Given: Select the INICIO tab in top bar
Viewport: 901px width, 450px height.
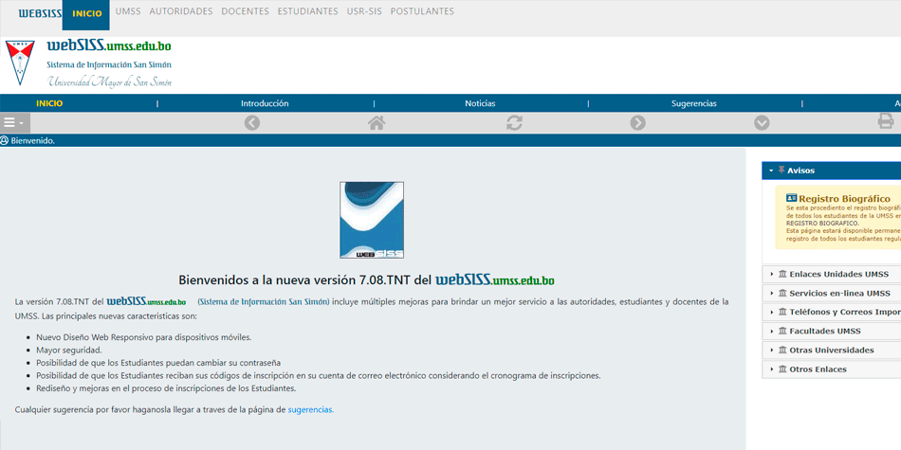Looking at the screenshot, I should pyautogui.click(x=85, y=14).
